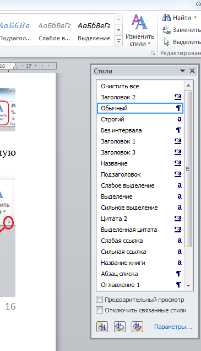This screenshot has height=351, width=201.
Task: Click the Выделить cursor icon
Action: coord(167,42)
